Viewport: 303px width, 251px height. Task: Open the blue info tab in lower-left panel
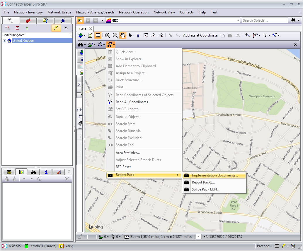pyautogui.click(x=46, y=172)
